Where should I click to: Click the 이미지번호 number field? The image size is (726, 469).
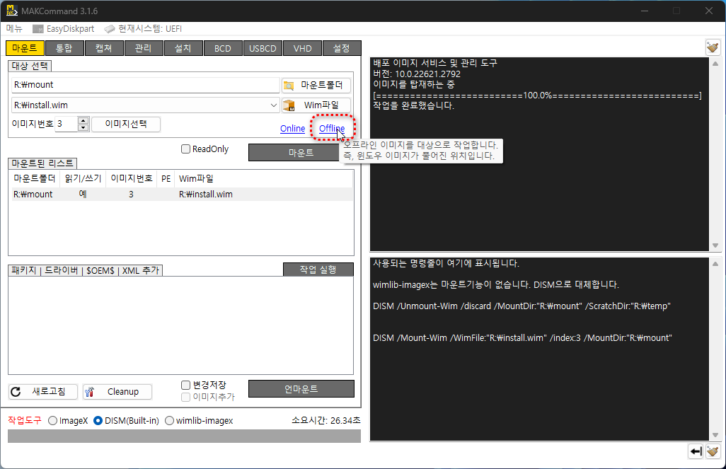click(x=67, y=124)
